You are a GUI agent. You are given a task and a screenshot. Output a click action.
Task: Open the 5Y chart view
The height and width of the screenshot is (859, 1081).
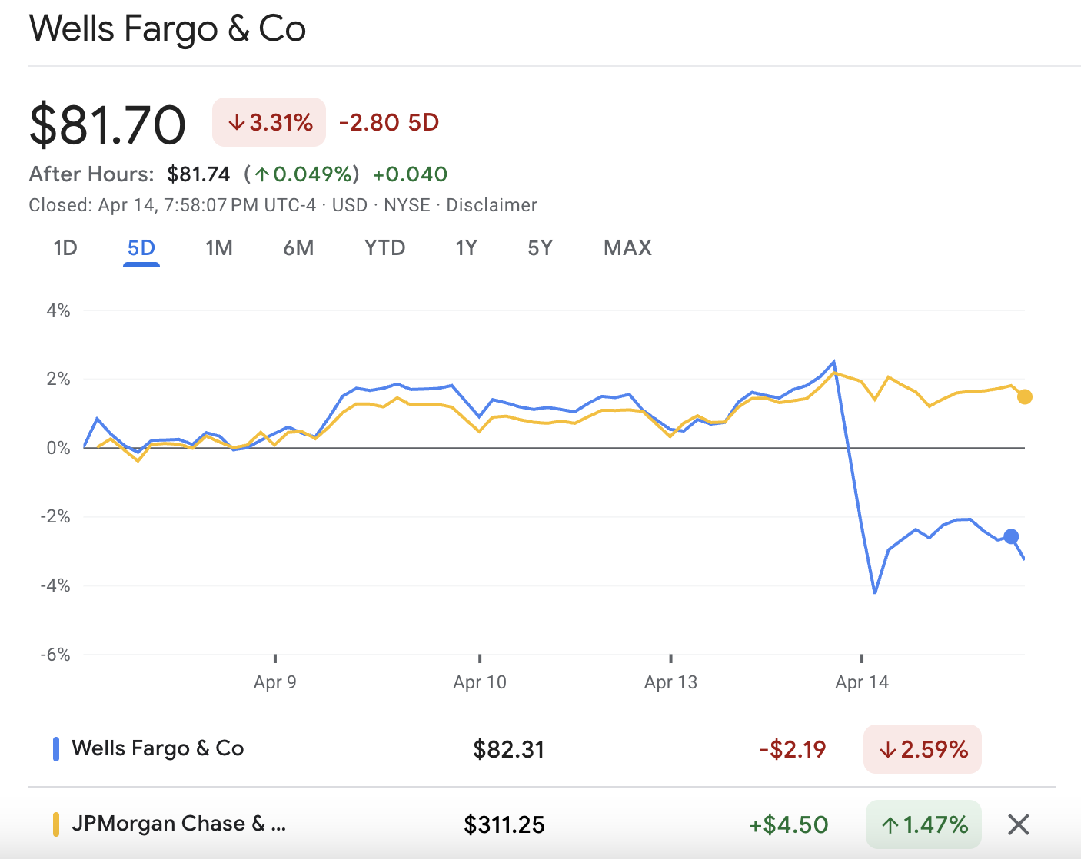coord(540,247)
